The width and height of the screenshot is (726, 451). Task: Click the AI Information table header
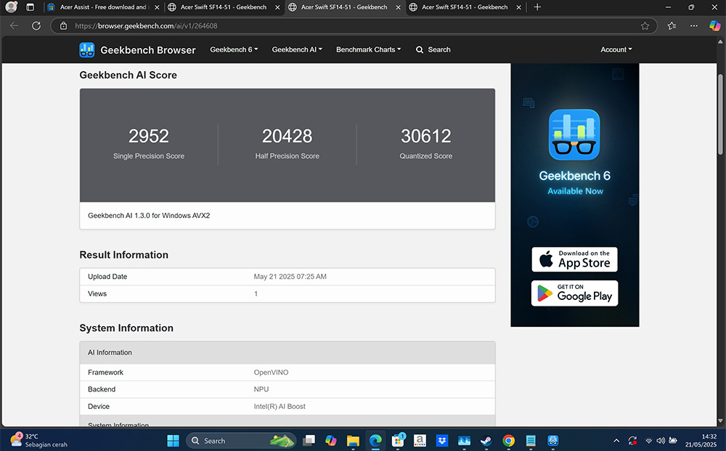point(287,352)
